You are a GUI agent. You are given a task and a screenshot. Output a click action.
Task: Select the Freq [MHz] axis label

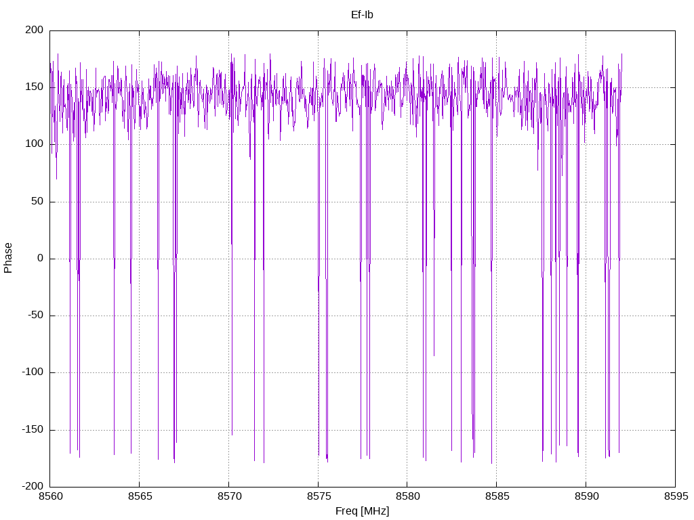362,511
